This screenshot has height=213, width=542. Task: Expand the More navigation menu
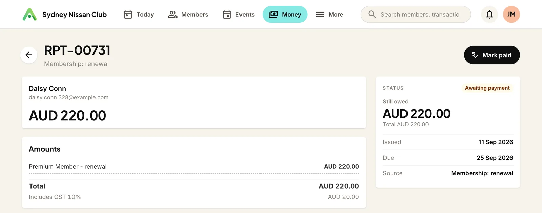[329, 15]
